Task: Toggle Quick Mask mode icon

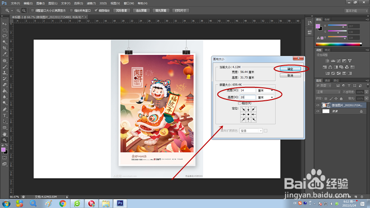Action: tap(5, 158)
